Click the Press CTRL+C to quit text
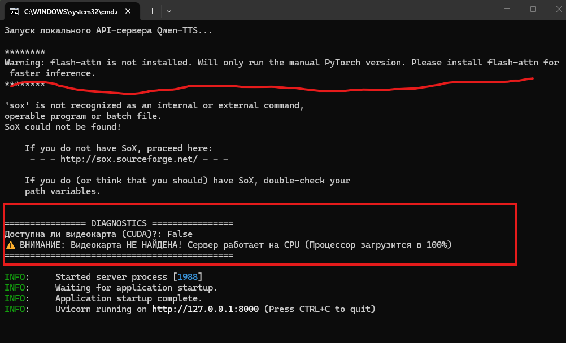566x343 pixels. [320, 309]
